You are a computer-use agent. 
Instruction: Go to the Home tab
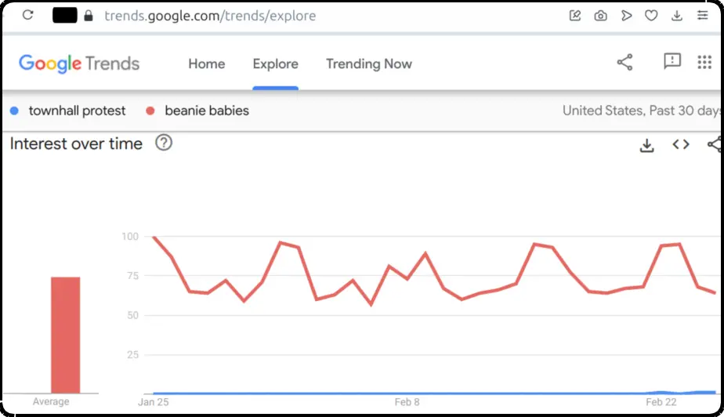(206, 63)
